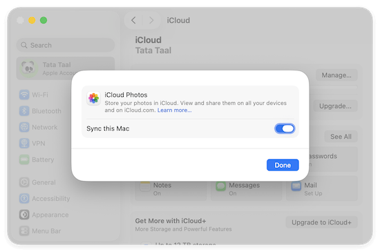Viewport: 380px width, 252px height.
Task: Turn off the Sync this Mac switch
Action: (285, 128)
